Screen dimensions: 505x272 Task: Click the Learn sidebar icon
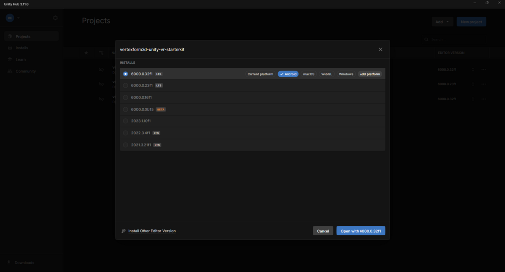click(x=10, y=59)
